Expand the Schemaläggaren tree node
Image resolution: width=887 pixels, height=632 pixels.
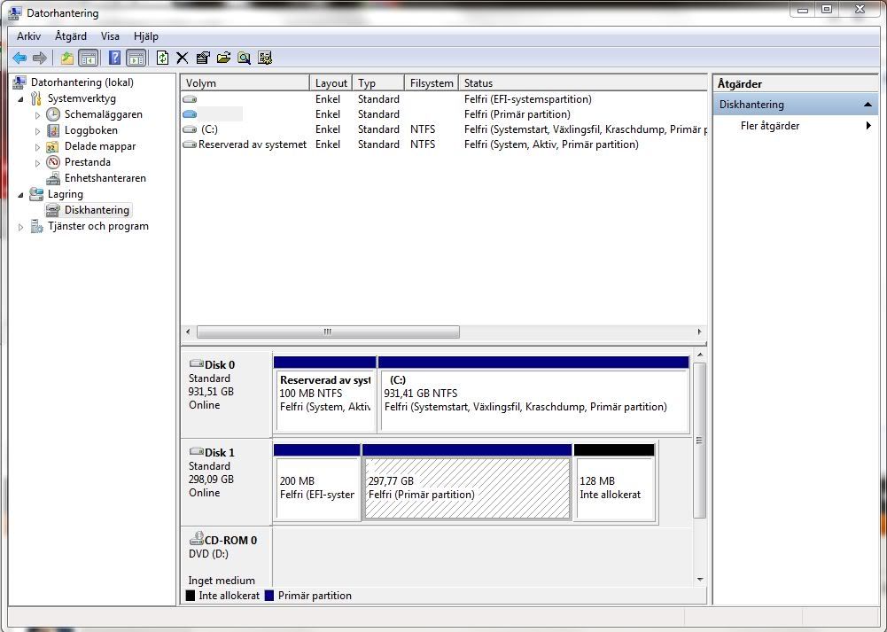(37, 115)
